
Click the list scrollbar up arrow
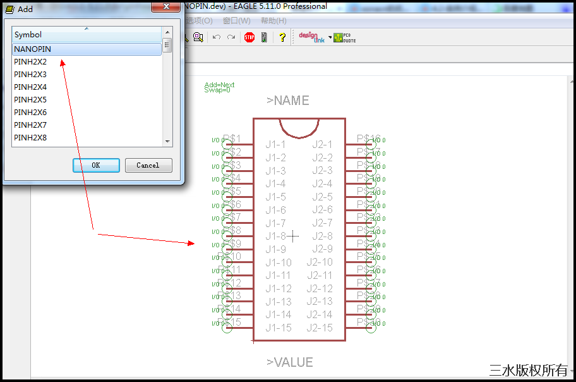tap(167, 32)
